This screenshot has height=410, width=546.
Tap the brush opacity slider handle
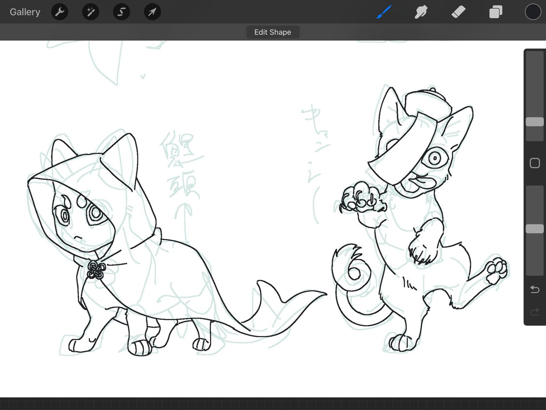pyautogui.click(x=535, y=229)
